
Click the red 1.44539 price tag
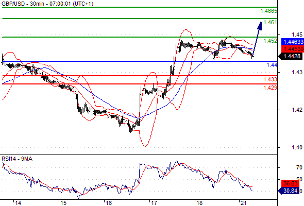click(293, 49)
